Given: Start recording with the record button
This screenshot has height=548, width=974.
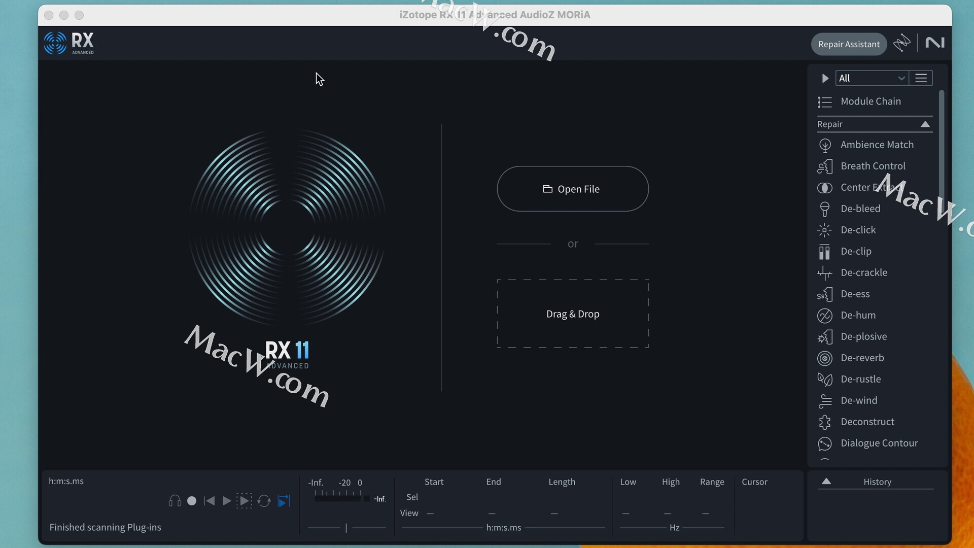Looking at the screenshot, I should (192, 501).
